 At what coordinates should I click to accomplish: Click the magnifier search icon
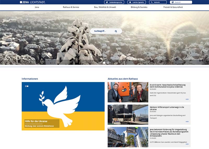pos(116,31)
